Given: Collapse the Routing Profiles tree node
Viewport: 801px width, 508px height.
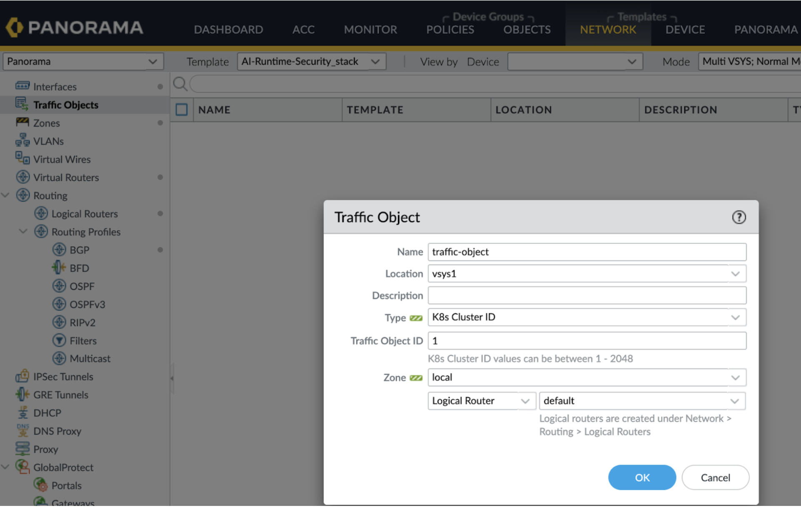Looking at the screenshot, I should coord(23,231).
